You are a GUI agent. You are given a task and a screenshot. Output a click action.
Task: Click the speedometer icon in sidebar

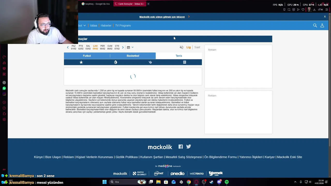point(4,57)
